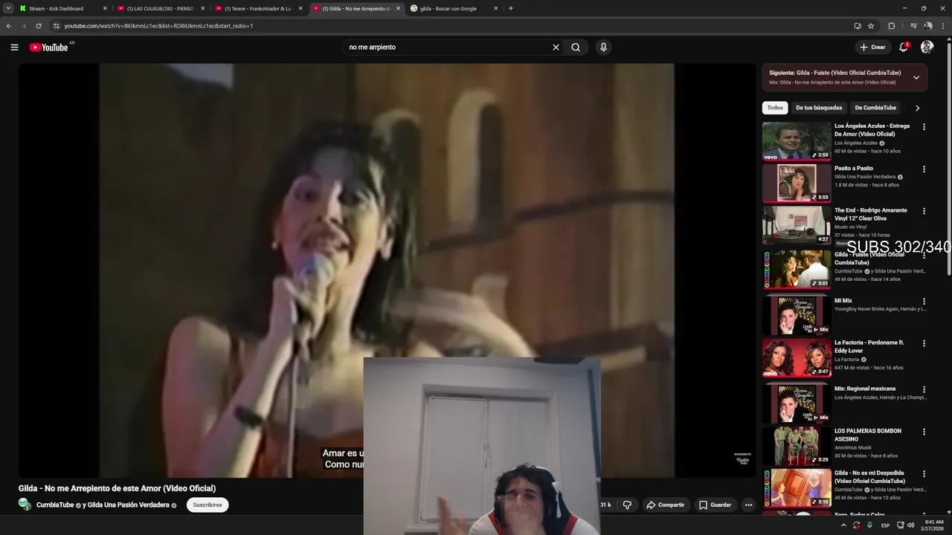
Task: Open options for La Factoria - Perdoname
Action: coord(924,344)
